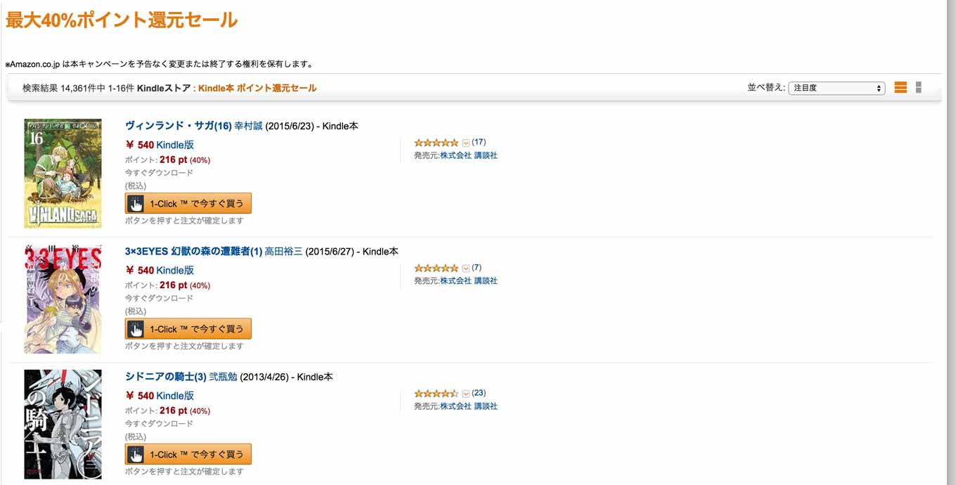
Task: Buy 3×3EYES with 1-Click button
Action: pos(188,329)
